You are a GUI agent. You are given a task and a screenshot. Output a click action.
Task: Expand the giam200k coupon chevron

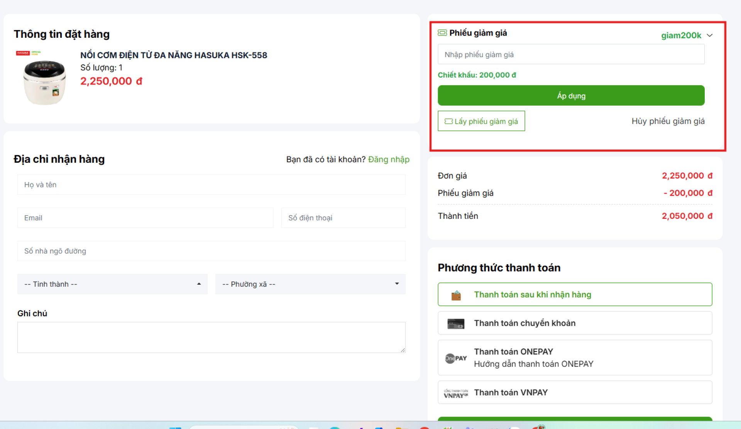709,35
